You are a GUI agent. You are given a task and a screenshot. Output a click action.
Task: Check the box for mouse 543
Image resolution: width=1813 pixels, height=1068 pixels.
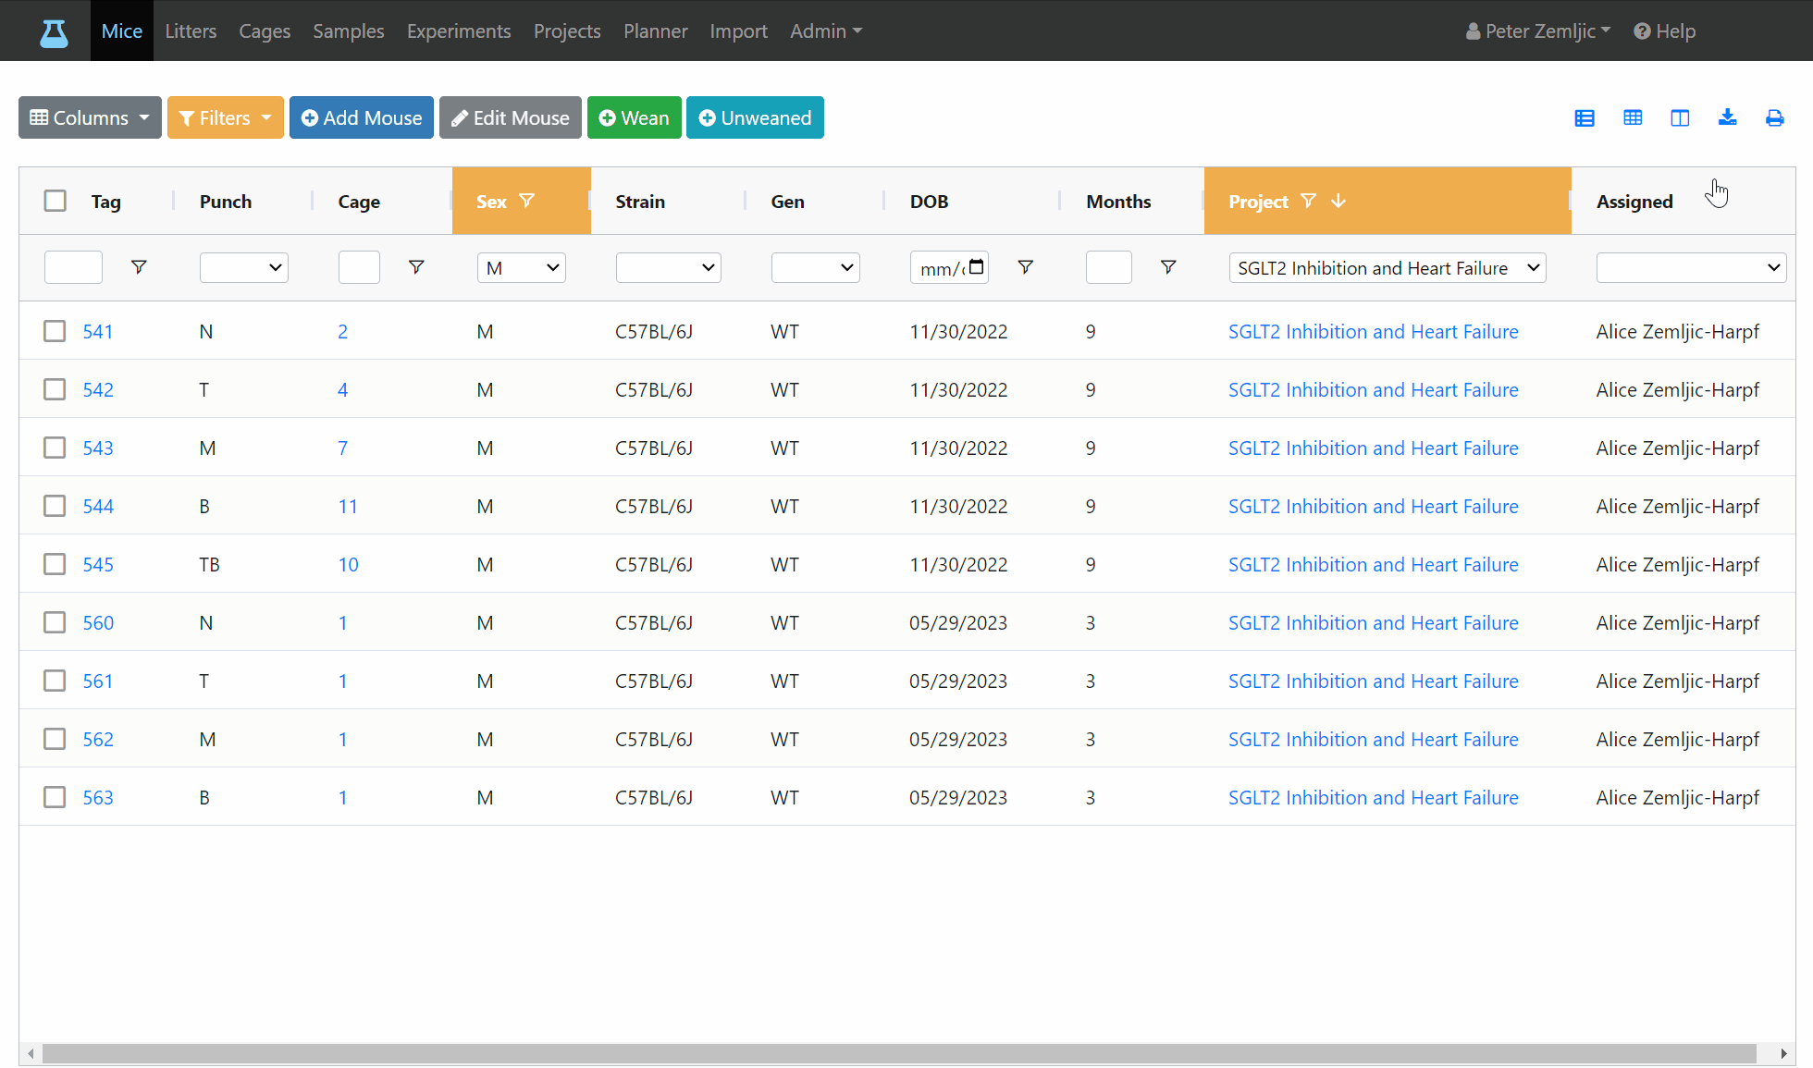[55, 448]
